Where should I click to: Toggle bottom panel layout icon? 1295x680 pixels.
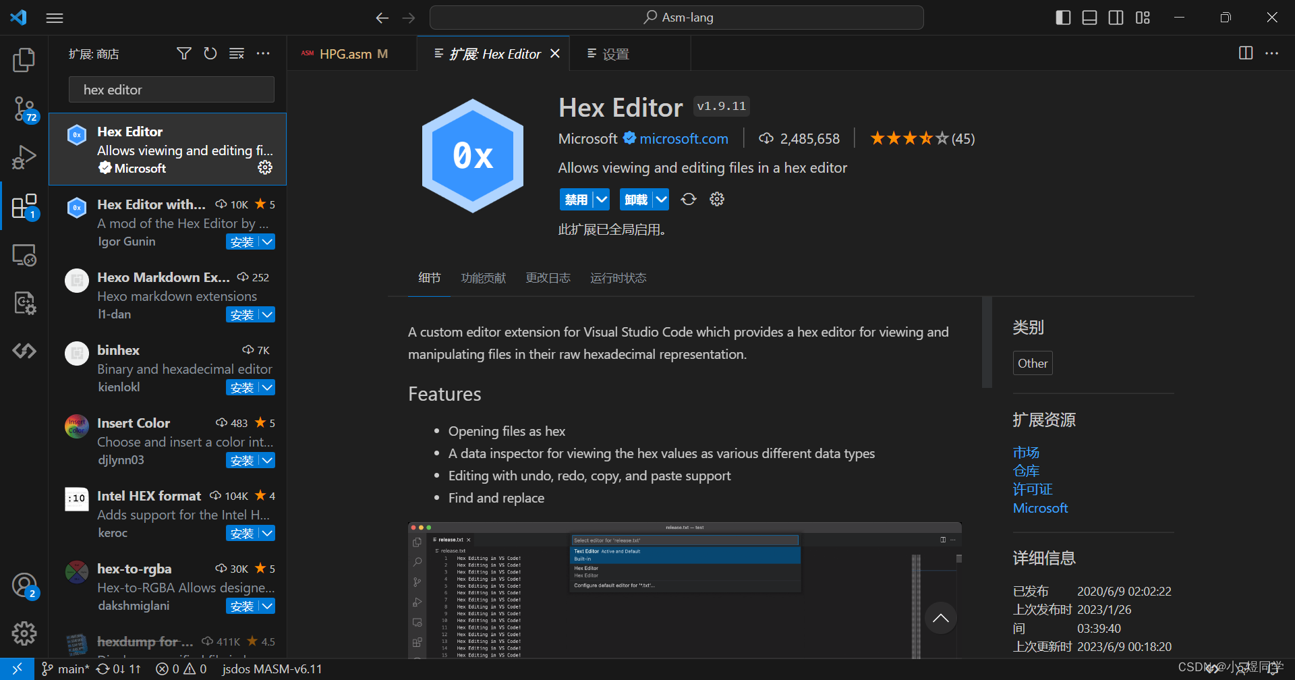point(1089,18)
